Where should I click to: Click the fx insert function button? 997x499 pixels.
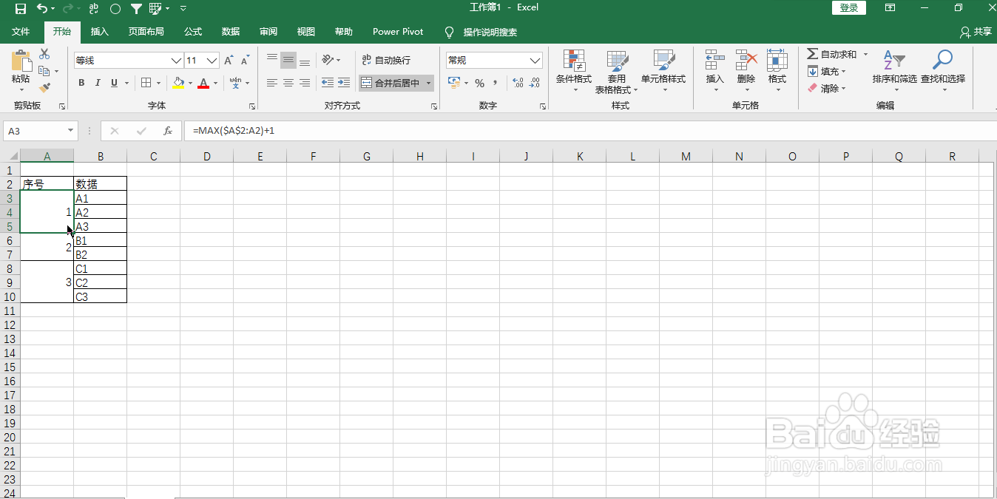tap(168, 131)
